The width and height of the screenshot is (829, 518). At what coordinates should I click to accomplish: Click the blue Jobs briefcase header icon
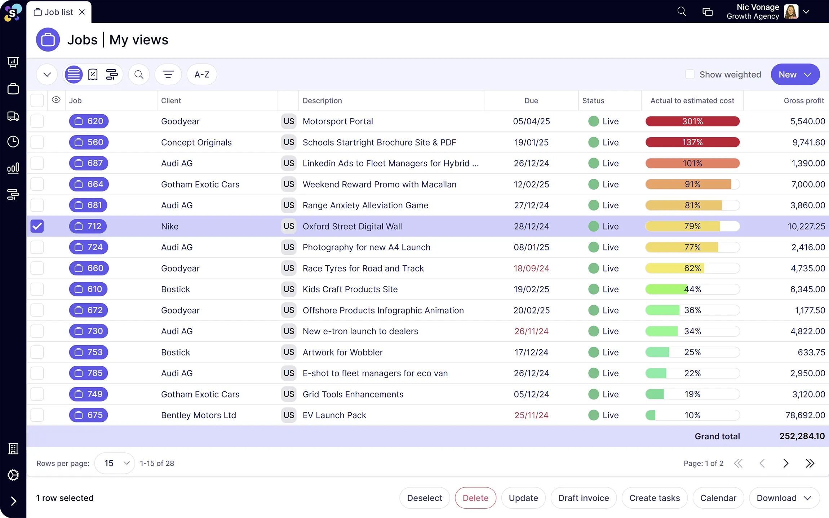[48, 40]
